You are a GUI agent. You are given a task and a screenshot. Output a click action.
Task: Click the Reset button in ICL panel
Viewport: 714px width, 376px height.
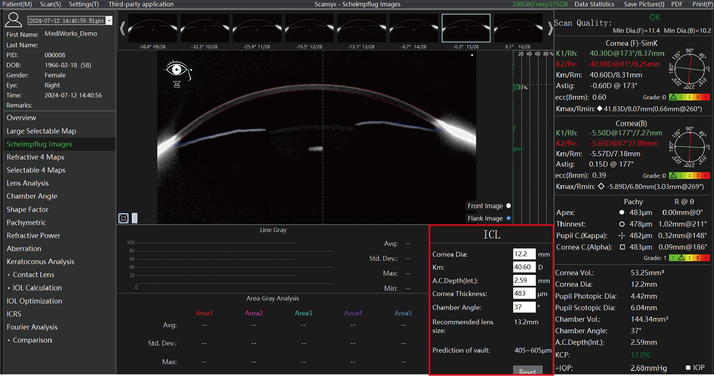[x=528, y=371]
